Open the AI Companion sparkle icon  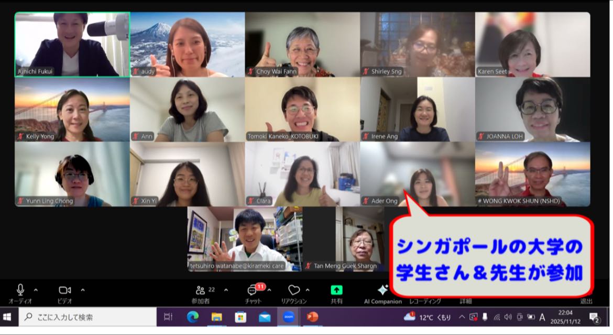point(382,290)
